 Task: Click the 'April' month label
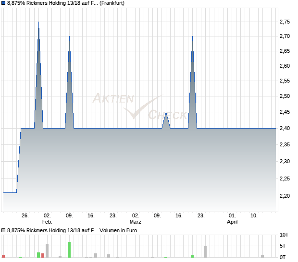[232, 222]
